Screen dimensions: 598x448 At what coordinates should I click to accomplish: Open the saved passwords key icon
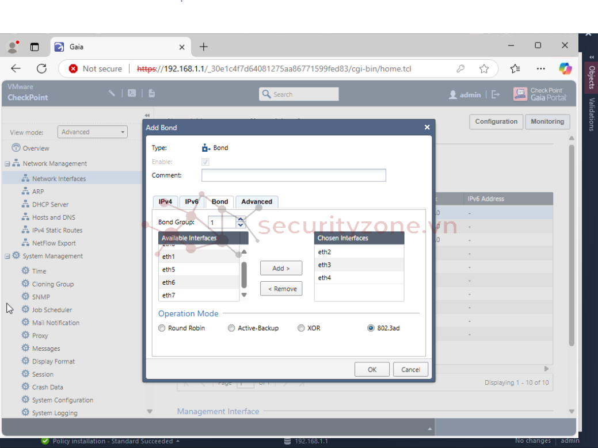[x=460, y=68]
